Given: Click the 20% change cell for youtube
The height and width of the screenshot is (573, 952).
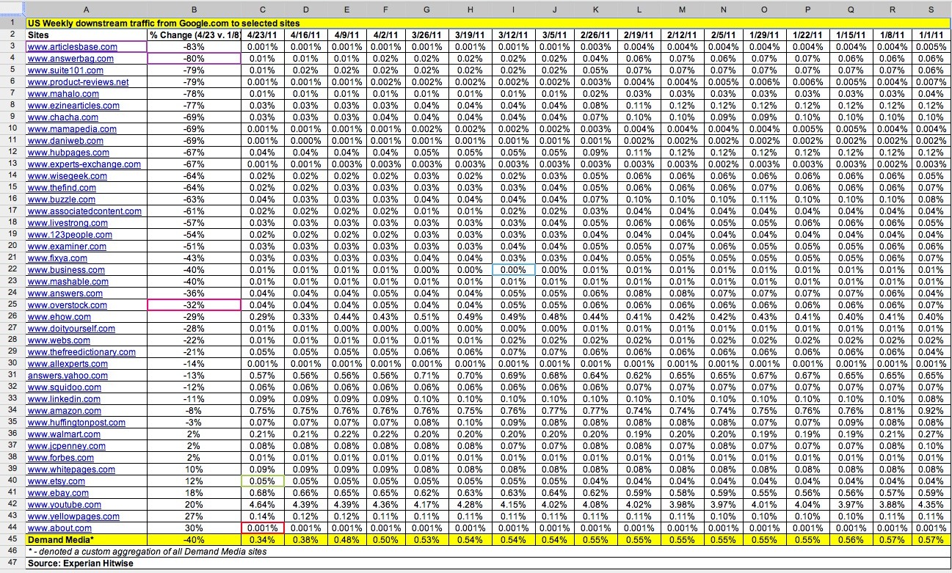Looking at the screenshot, I should pyautogui.click(x=194, y=505).
